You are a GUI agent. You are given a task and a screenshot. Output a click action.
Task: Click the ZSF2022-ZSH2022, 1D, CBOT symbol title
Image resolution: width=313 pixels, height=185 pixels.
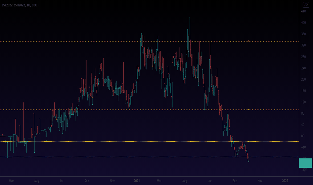[x=20, y=5]
